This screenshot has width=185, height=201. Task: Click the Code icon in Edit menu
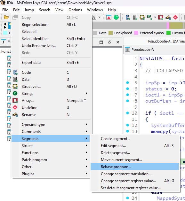pyautogui.click(x=15, y=73)
